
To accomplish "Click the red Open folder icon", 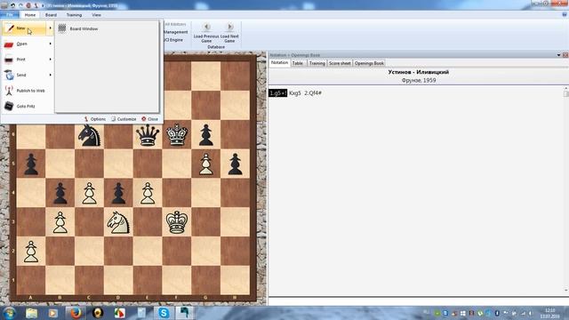I will click(x=9, y=44).
